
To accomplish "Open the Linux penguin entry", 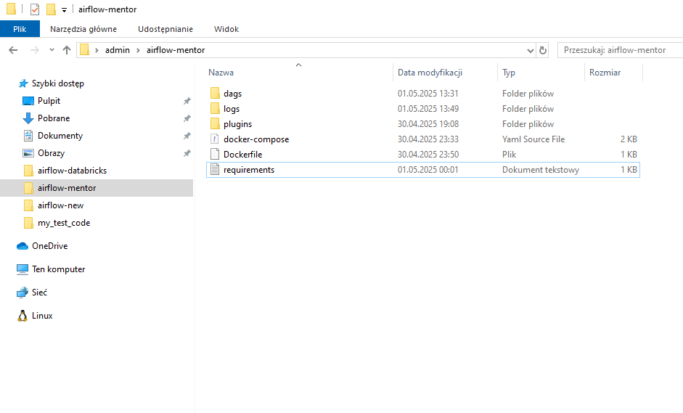I will point(42,316).
